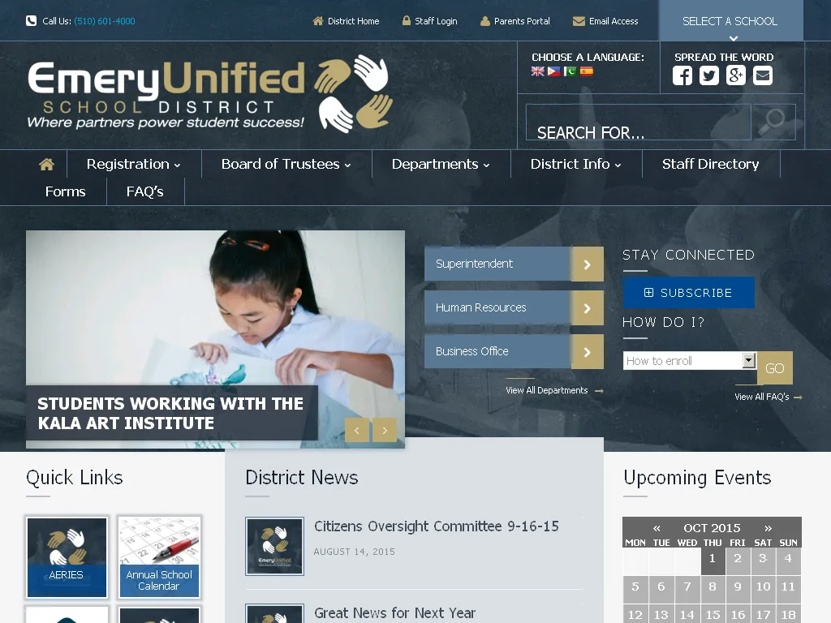The height and width of the screenshot is (623, 831).
Task: Open the Board of Trustees menu
Action: [286, 164]
